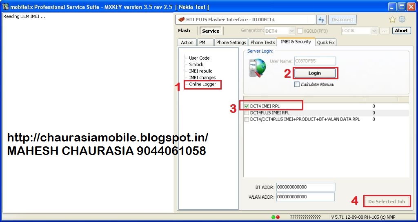Screen dimensions: 418x222
Task: Click the V 5.71 RH-105 status bar text
Action: tap(363, 217)
